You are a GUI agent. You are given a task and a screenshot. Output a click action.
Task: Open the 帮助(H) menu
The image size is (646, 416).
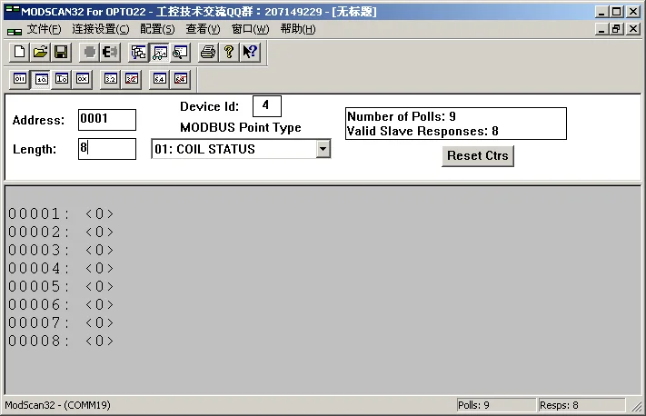tap(297, 29)
